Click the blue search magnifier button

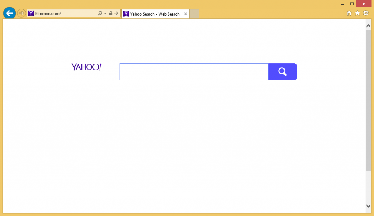283,72
